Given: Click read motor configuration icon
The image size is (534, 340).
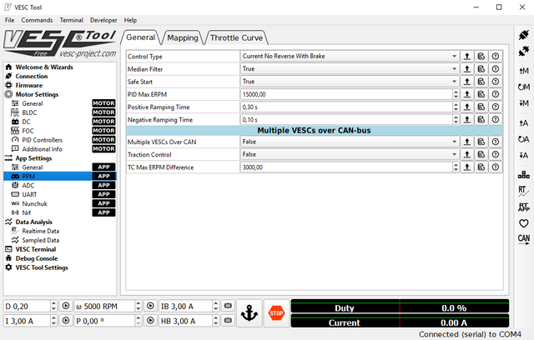Looking at the screenshot, I should pos(523,71).
